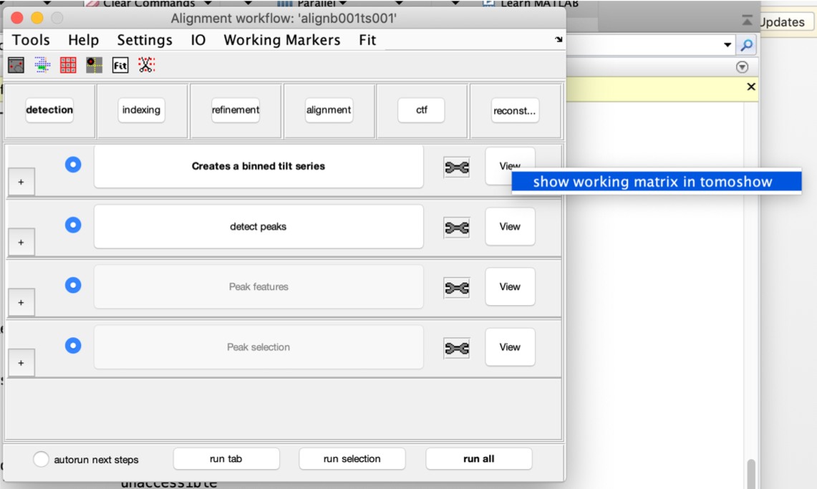Click the run selection button

coord(352,459)
